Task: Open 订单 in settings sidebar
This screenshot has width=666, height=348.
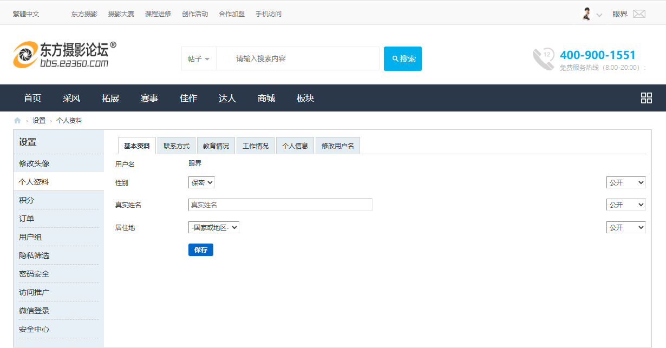Action: 58,219
